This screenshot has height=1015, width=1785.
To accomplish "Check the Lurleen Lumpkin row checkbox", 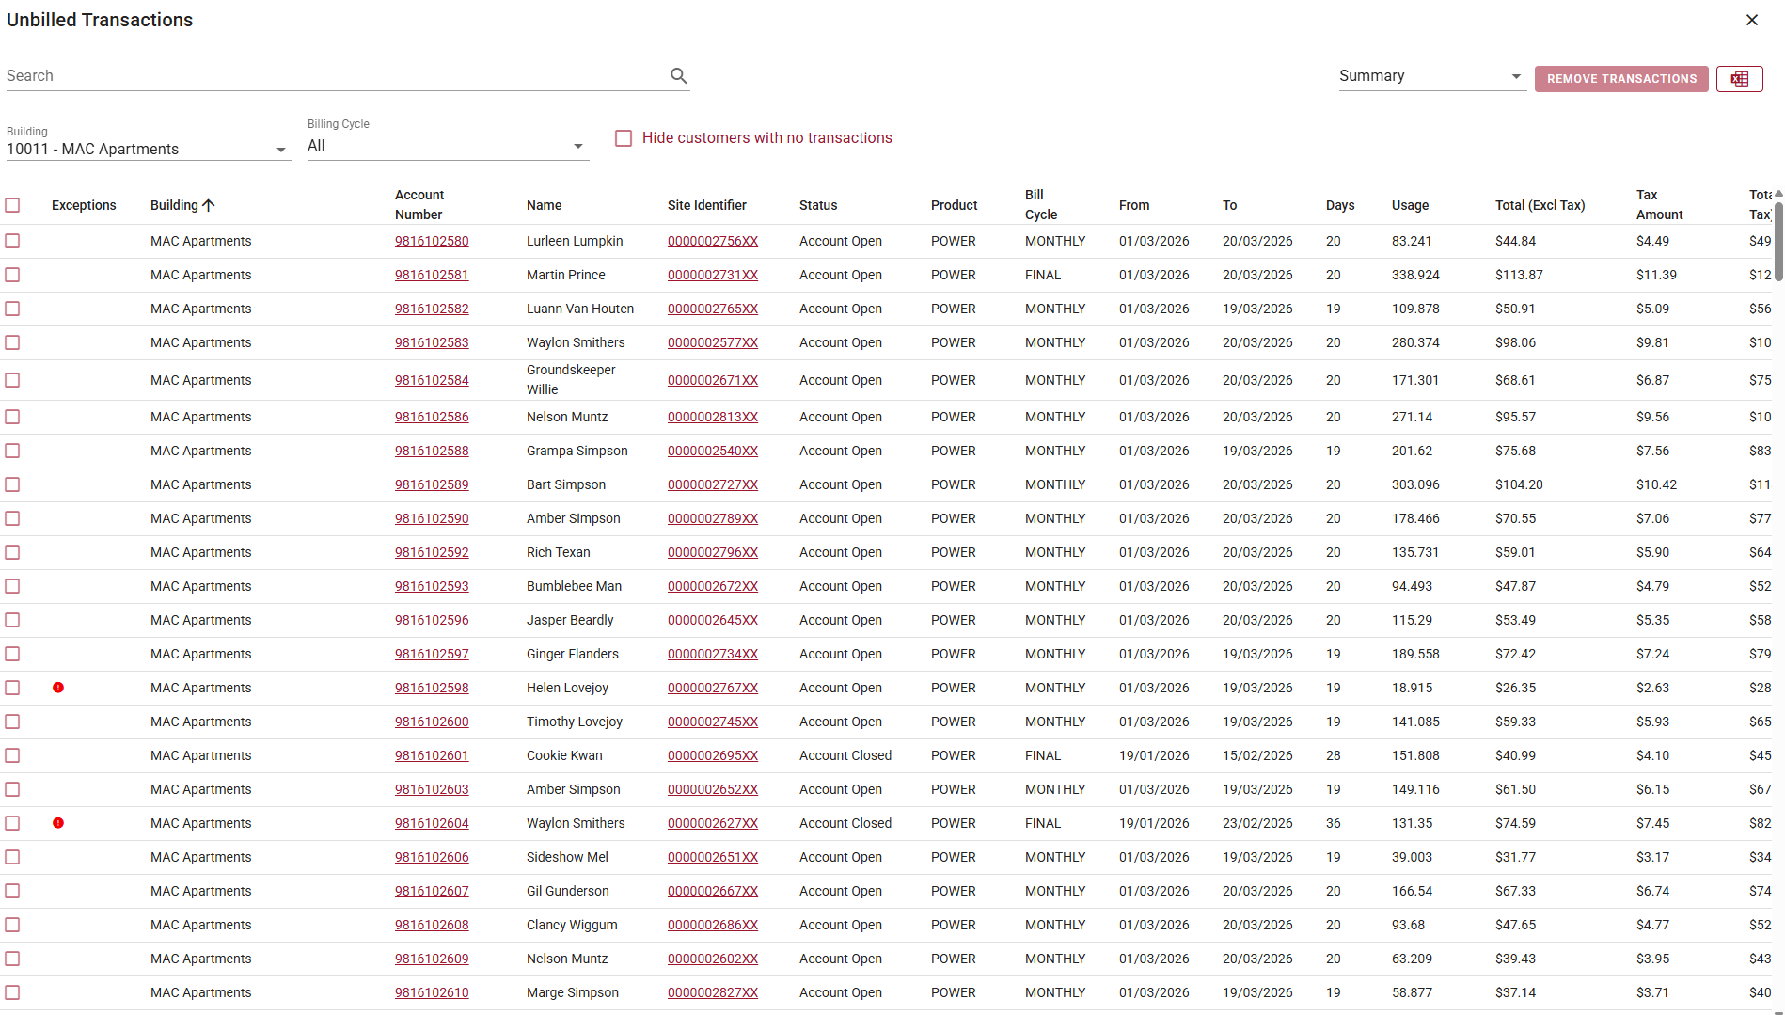I will (x=12, y=241).
